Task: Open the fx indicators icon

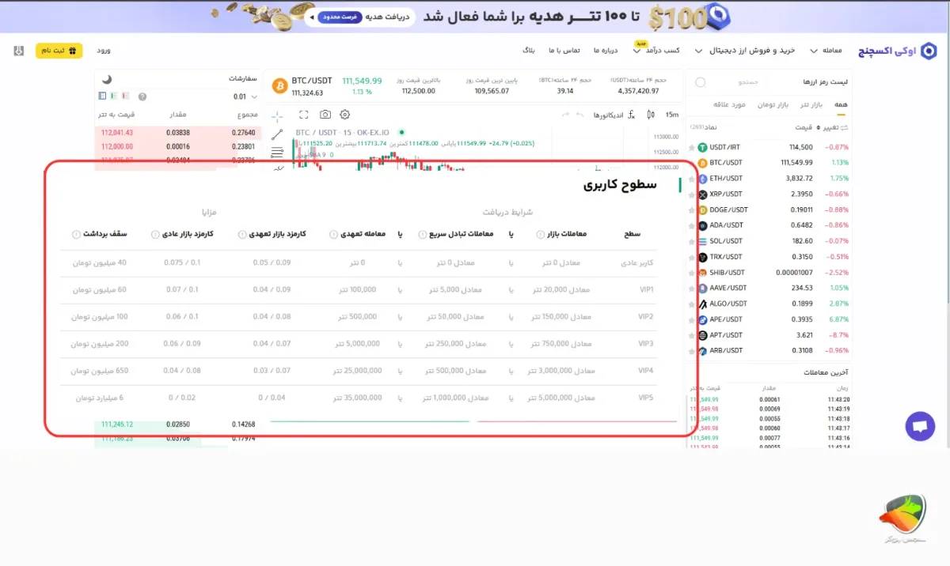Action: (x=631, y=115)
